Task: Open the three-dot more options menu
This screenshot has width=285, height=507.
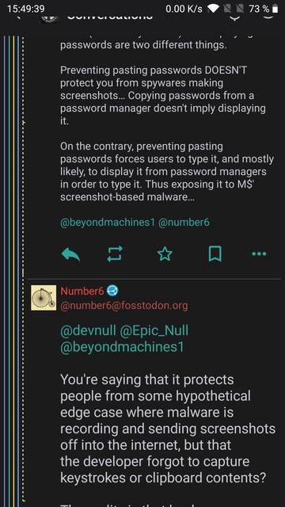Action: tap(259, 253)
